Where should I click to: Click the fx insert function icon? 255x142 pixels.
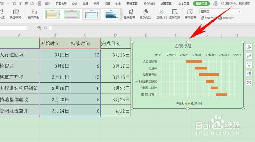[45, 28]
